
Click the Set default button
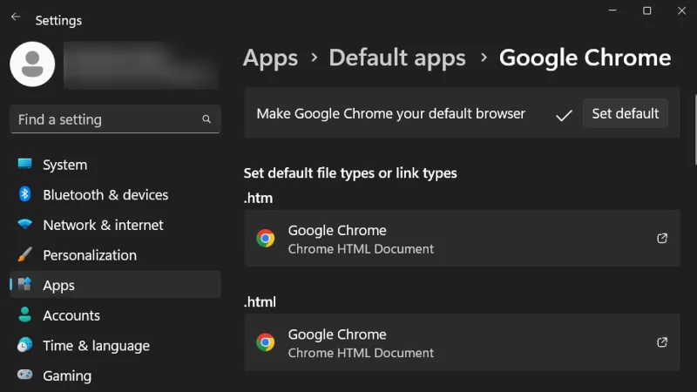coord(625,113)
